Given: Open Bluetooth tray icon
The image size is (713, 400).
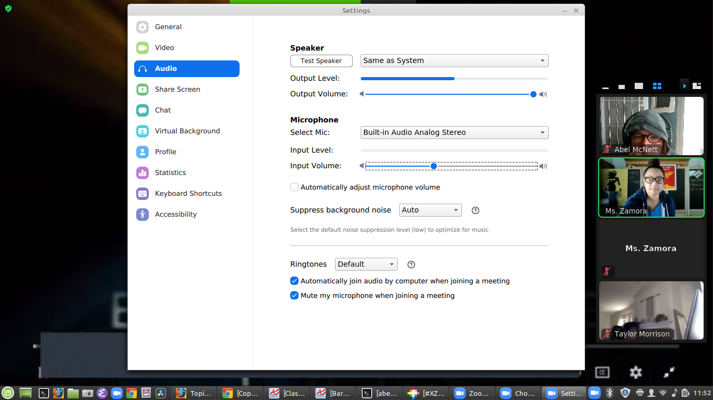Looking at the screenshot, I should [609, 393].
